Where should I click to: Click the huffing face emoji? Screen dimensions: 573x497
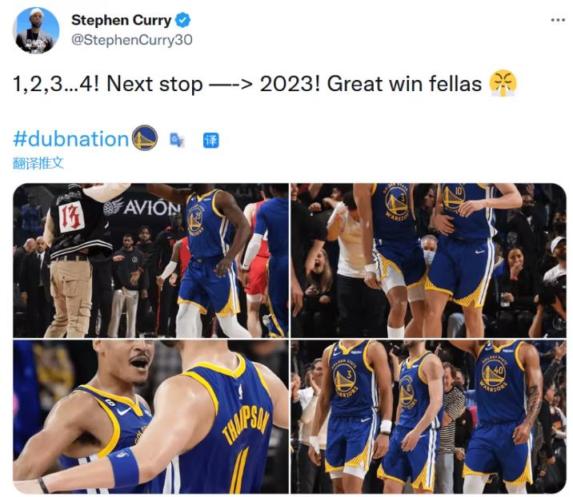click(503, 83)
